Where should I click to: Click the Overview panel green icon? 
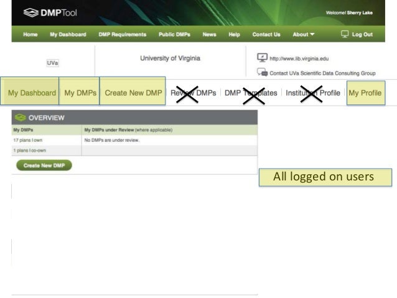click(21, 118)
